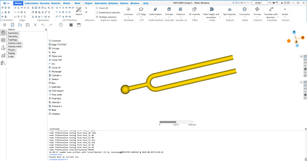307x161 pixels.
Task: Open help via the question-mark icon
Action: [61, 25]
